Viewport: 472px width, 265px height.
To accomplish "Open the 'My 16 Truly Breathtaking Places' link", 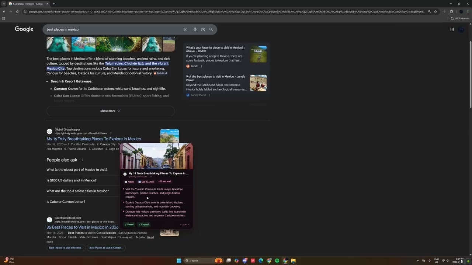I will pos(94,139).
